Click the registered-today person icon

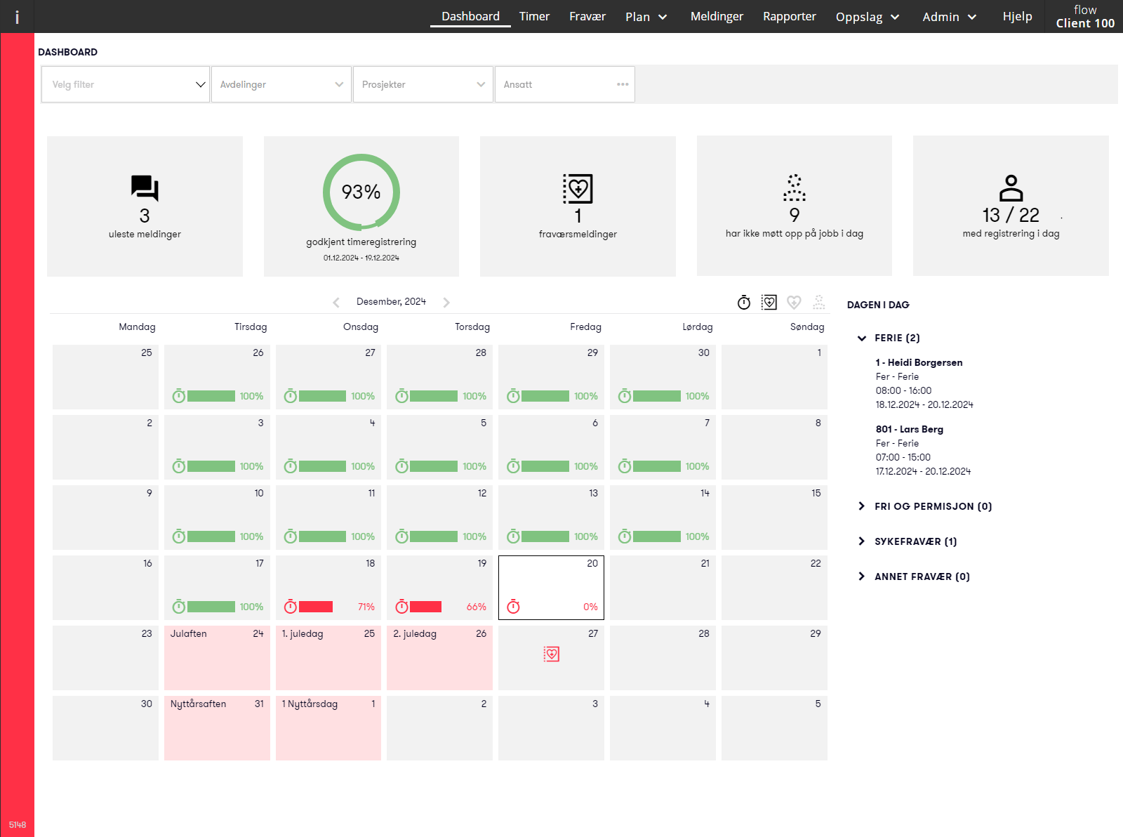point(1011,187)
